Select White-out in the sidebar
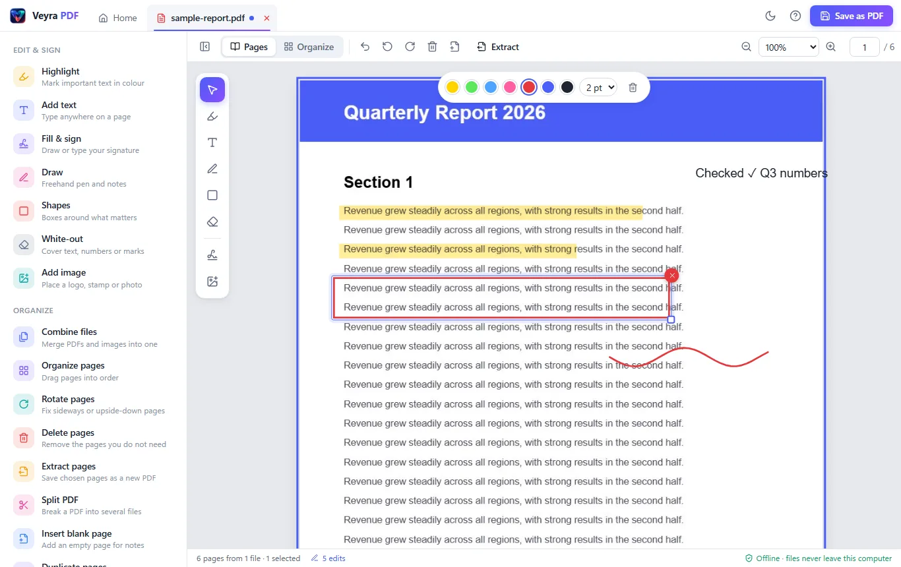Viewport: 901px width, 567px height. point(93,245)
